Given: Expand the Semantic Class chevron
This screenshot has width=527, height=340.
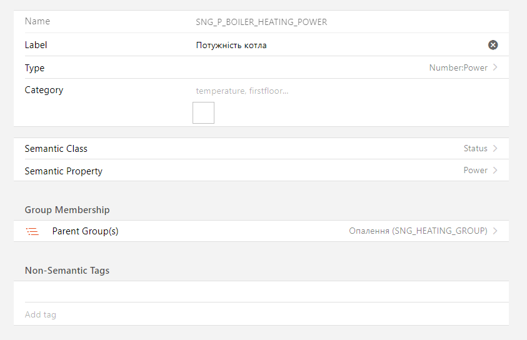Looking at the screenshot, I should 495,149.
